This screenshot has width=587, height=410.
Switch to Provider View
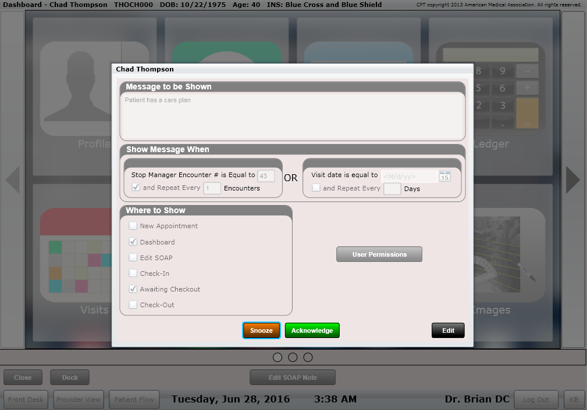tap(78, 400)
